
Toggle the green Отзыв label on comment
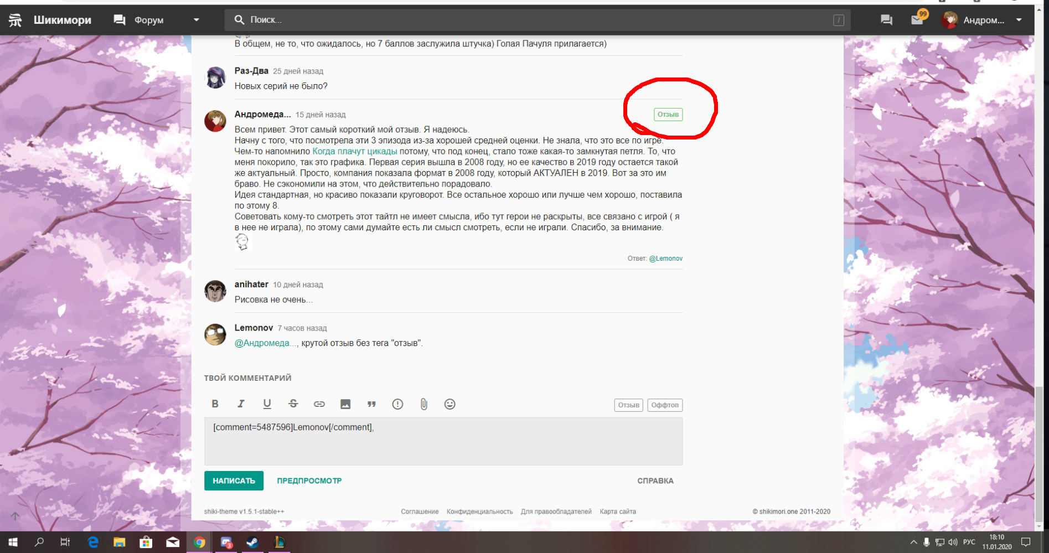(x=668, y=115)
